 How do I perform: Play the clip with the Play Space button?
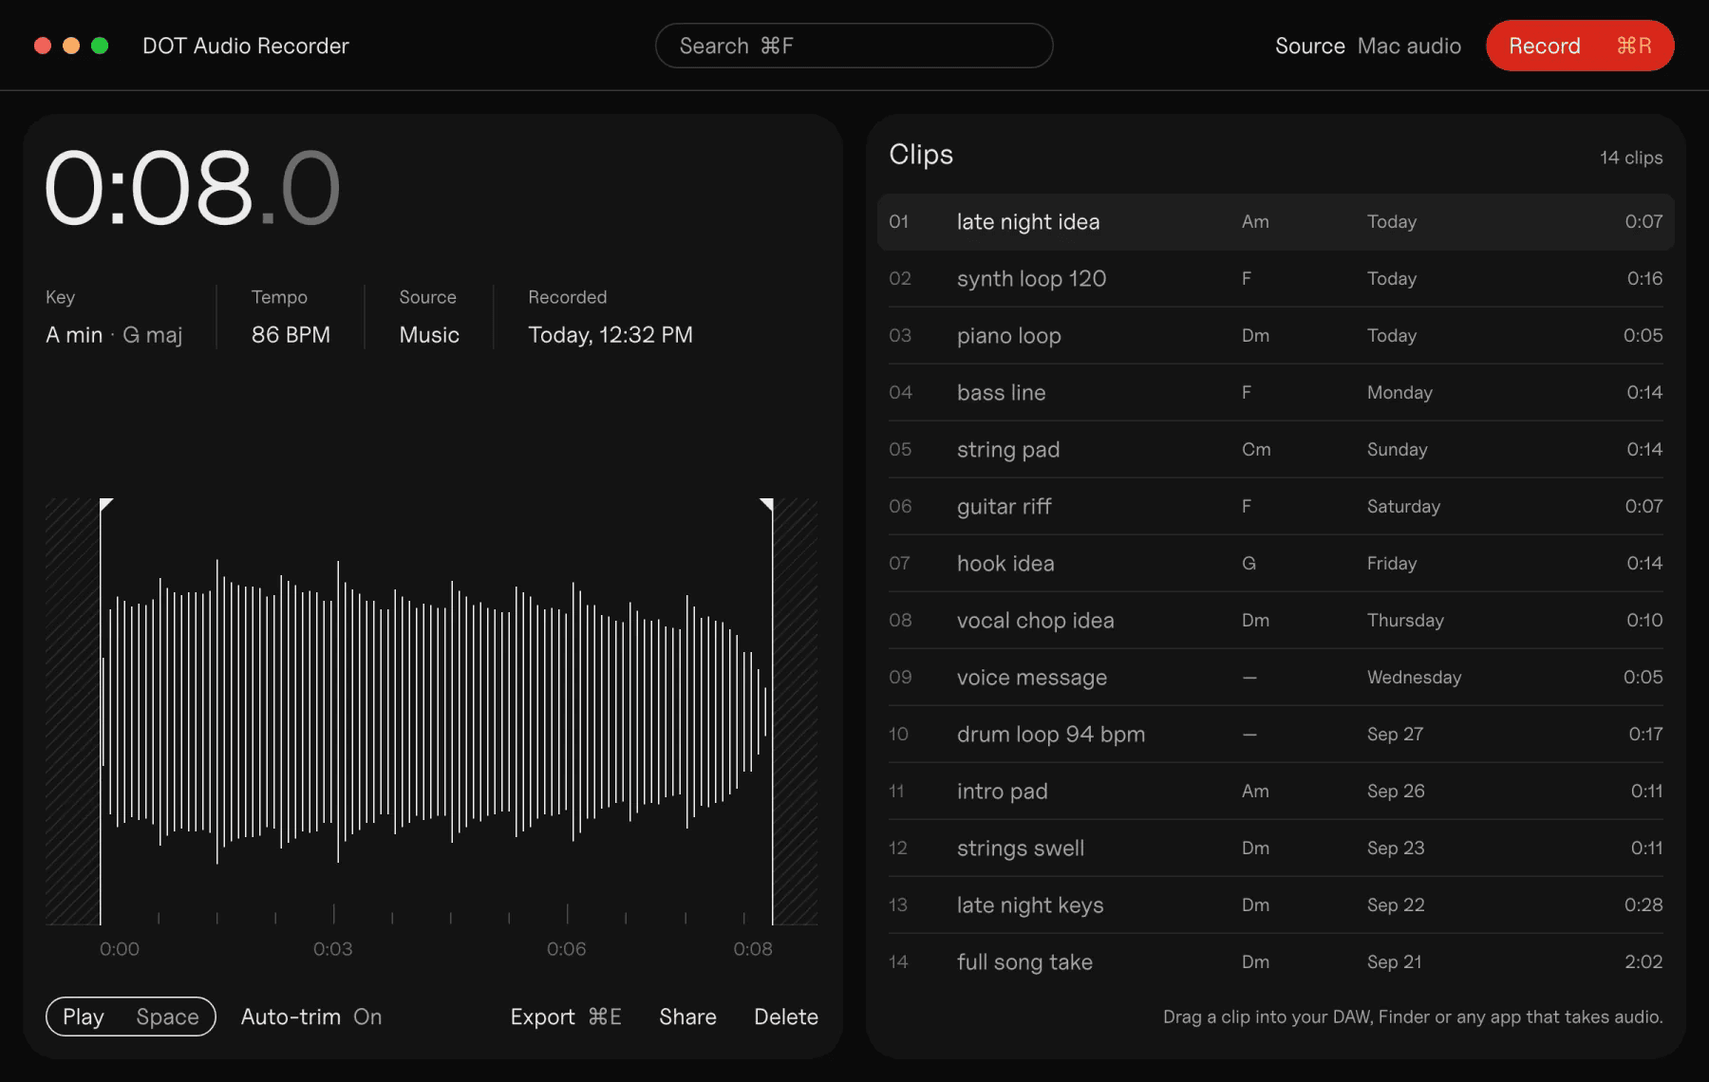(131, 1017)
